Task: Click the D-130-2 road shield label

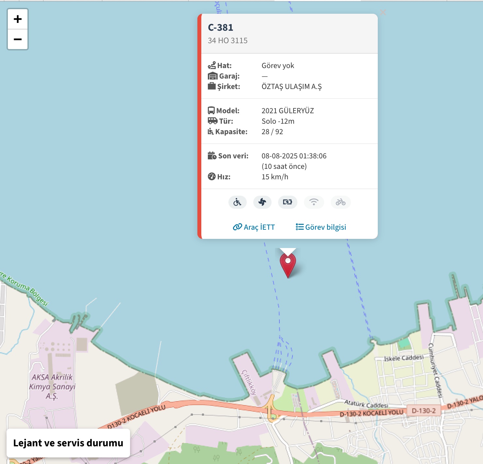Action: point(424,411)
